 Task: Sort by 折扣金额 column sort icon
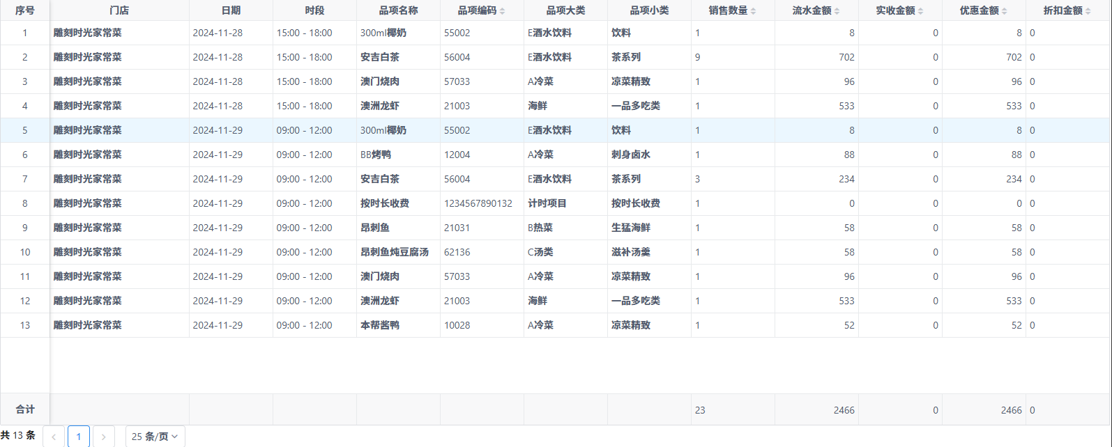click(x=1088, y=11)
